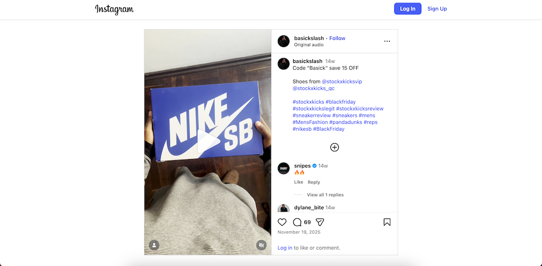Follow the basickslash account
Screen dimensions: 542x266
pyautogui.click(x=337, y=38)
